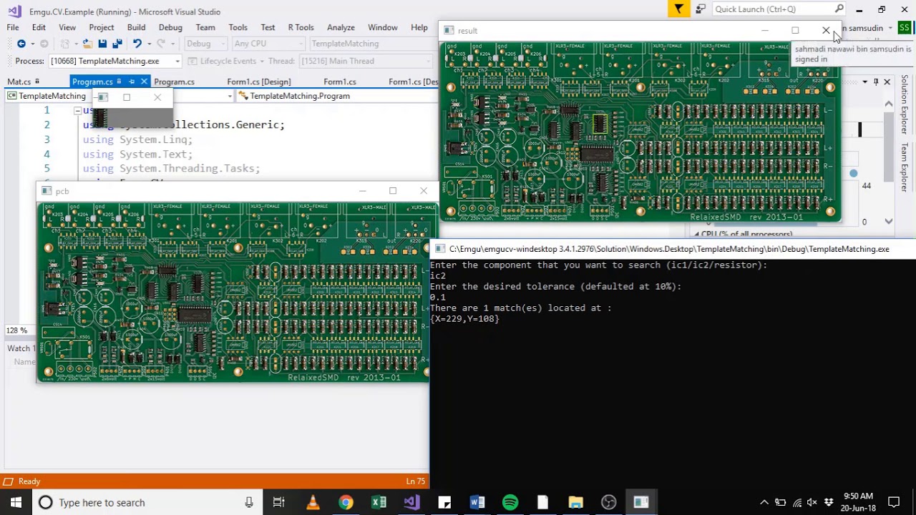Open the File menu
Image resolution: width=916 pixels, height=515 pixels.
[13, 27]
